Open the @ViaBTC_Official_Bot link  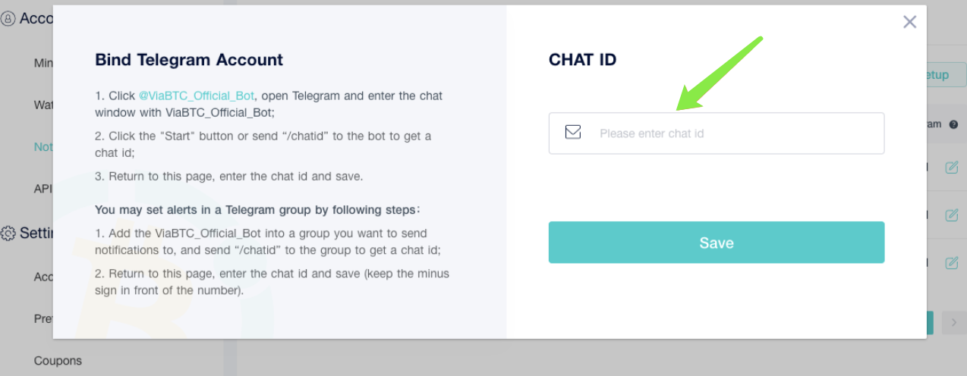[x=197, y=96]
